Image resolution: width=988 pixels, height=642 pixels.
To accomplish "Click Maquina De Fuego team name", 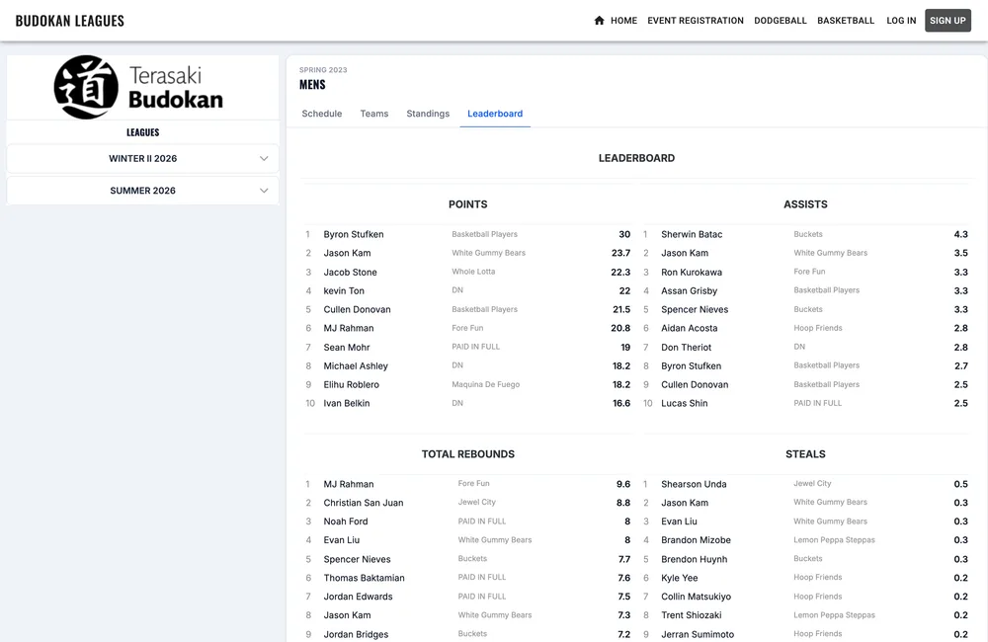I will coord(486,384).
